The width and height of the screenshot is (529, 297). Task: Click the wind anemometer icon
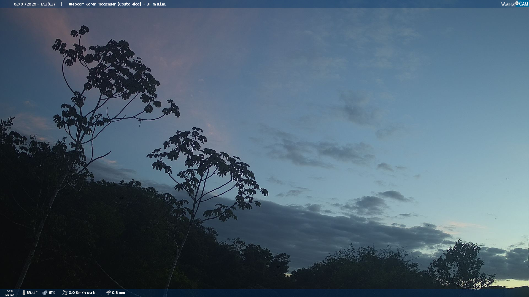(65, 293)
